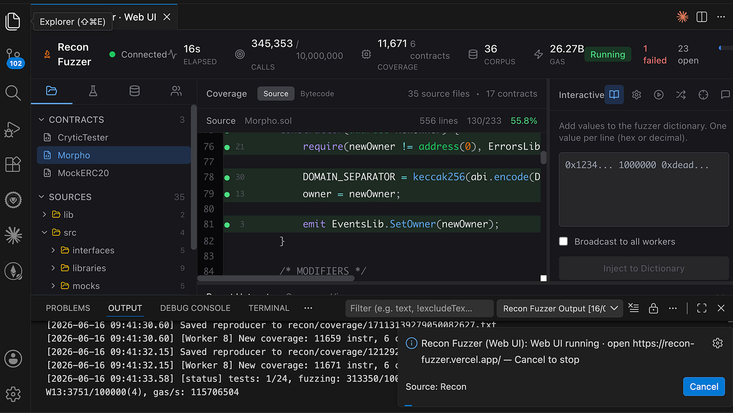
Task: Open the PROBLEMS panel tab
Action: [68, 308]
